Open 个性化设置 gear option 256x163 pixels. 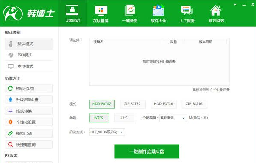click(x=29, y=122)
